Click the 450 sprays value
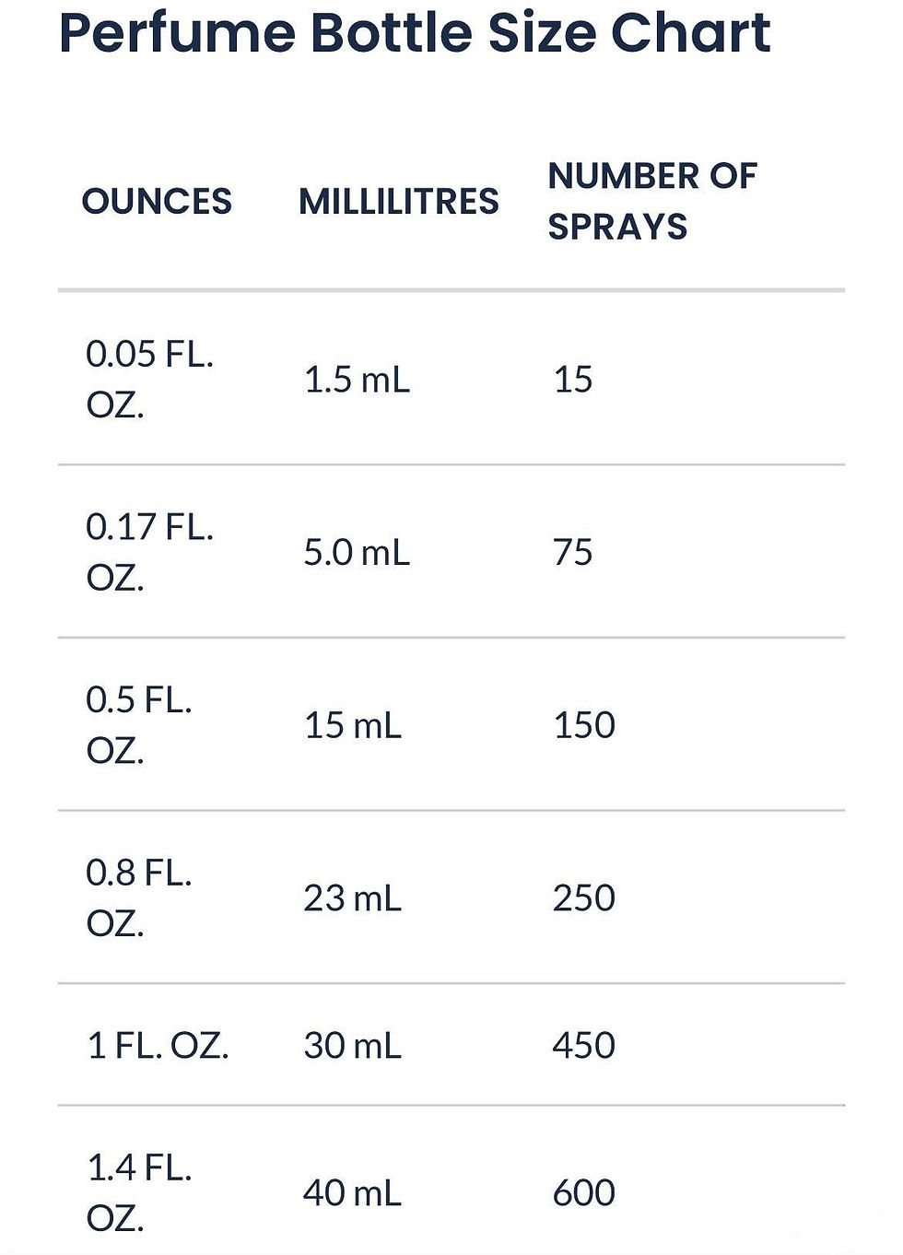This screenshot has width=903, height=1255. click(584, 1046)
